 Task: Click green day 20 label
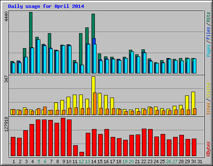coord(131,161)
